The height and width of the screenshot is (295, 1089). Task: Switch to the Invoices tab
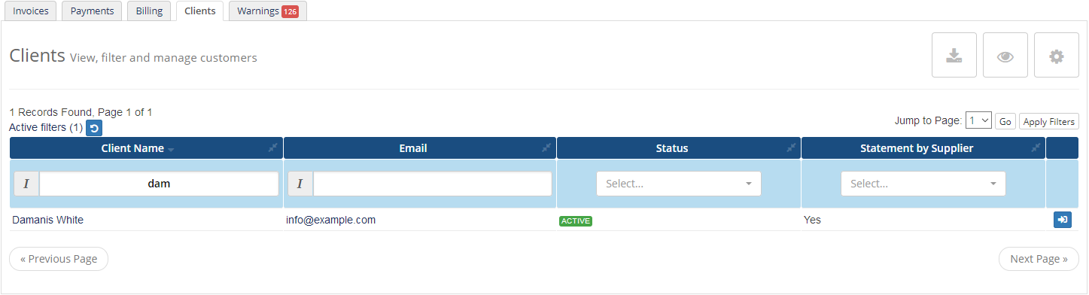[31, 11]
